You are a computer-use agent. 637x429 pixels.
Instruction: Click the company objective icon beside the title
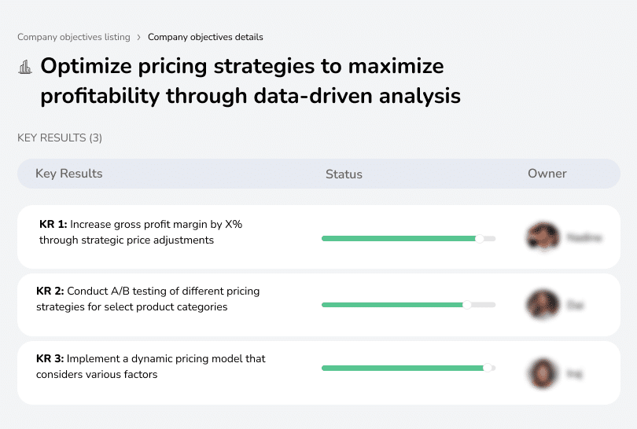[24, 67]
